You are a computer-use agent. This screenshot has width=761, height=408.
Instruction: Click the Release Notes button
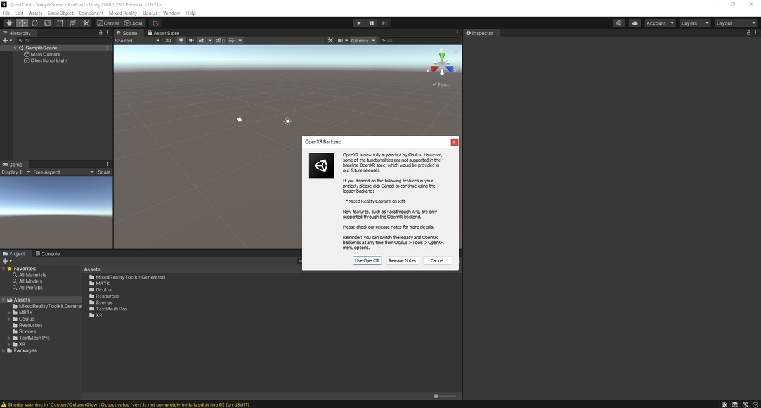(402, 260)
